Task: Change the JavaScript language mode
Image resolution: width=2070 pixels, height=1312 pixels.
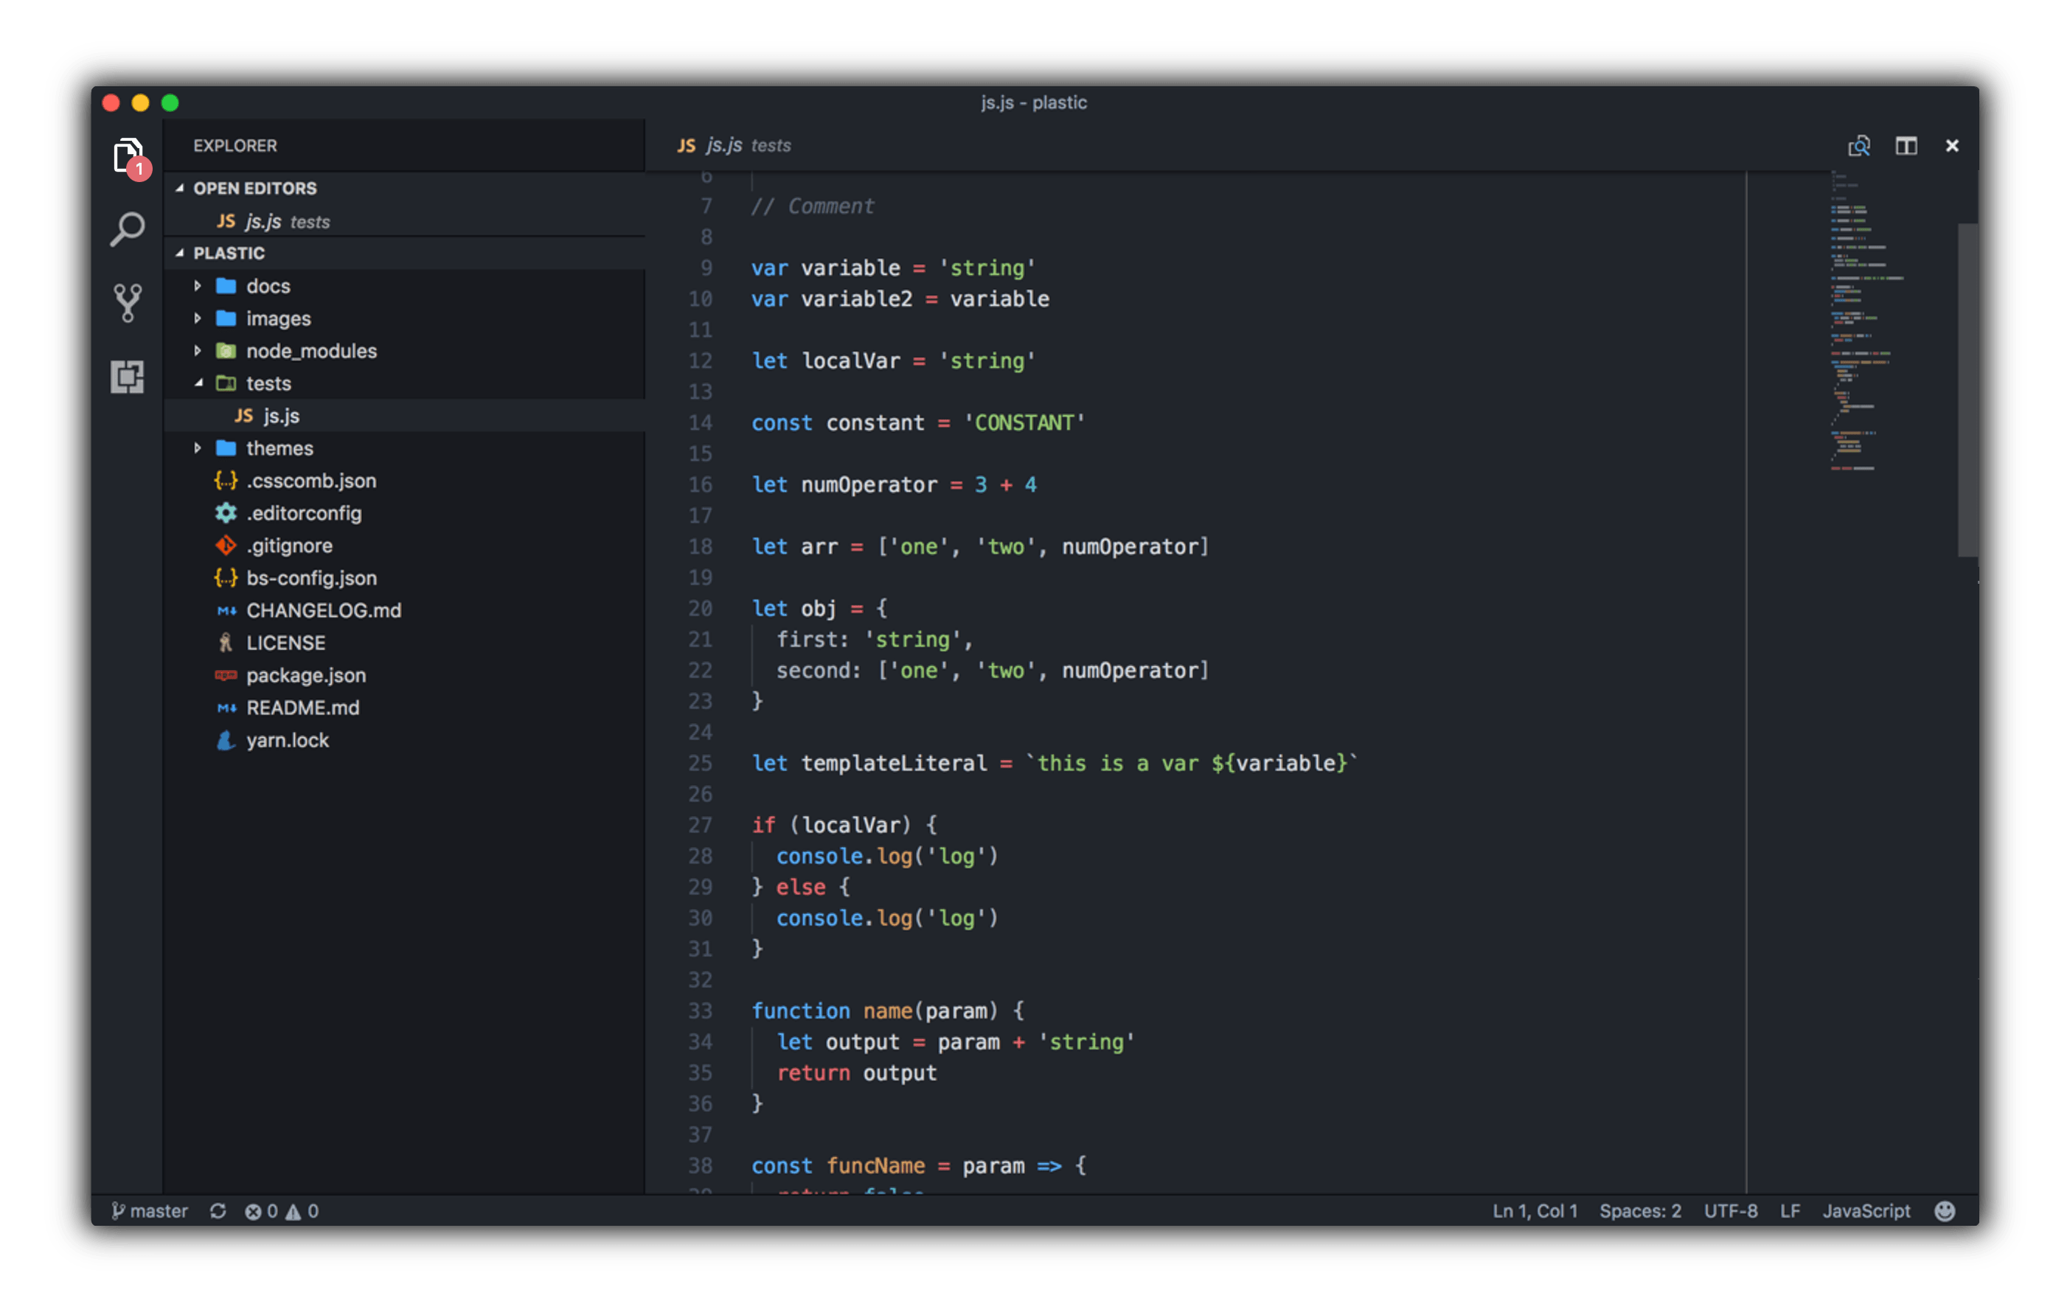Action: tap(1866, 1210)
